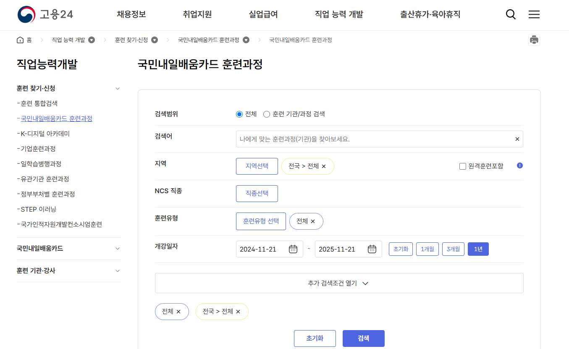Set date range to 1년

tap(478, 249)
